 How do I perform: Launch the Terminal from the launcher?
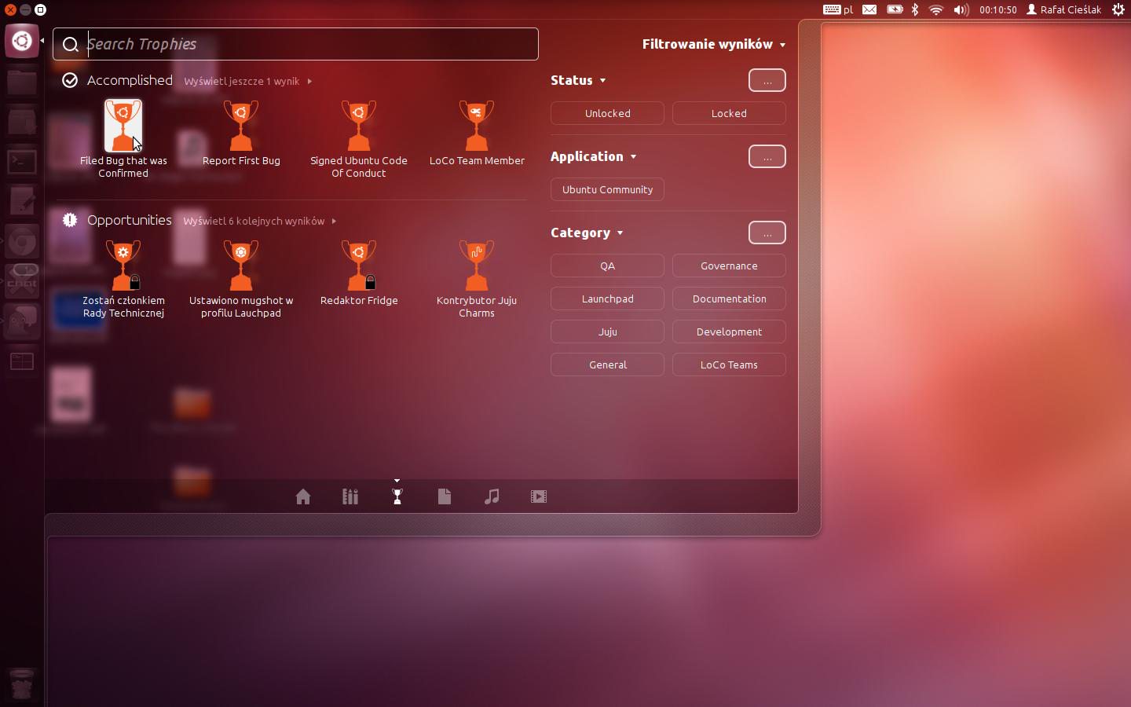pos(22,162)
